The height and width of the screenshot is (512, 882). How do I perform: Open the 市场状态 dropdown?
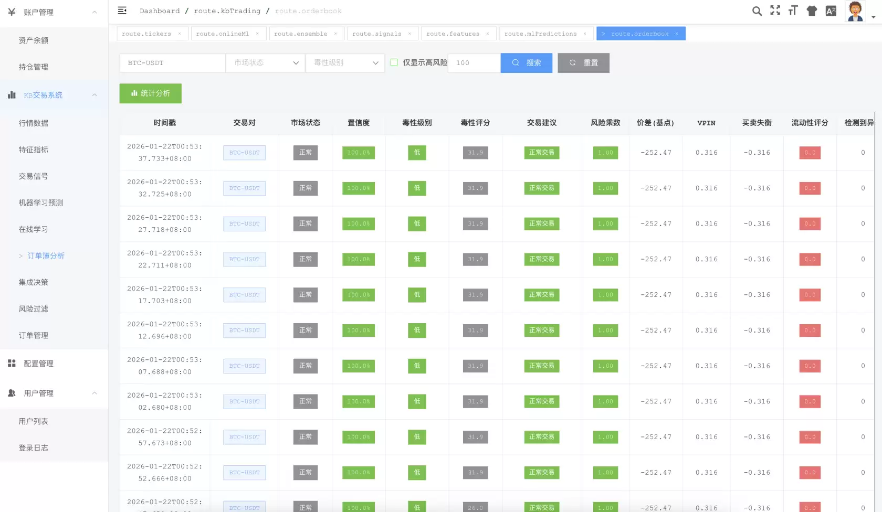pyautogui.click(x=265, y=63)
